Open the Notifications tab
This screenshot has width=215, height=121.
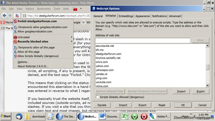(x=159, y=16)
